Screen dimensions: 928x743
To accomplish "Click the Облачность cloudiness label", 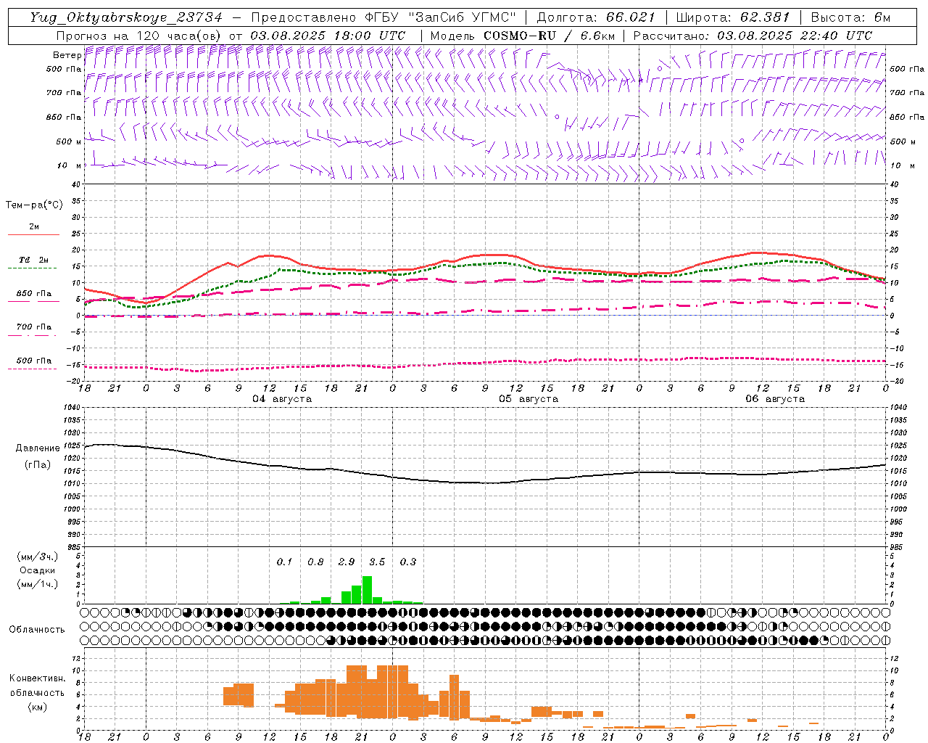I will pos(37,630).
